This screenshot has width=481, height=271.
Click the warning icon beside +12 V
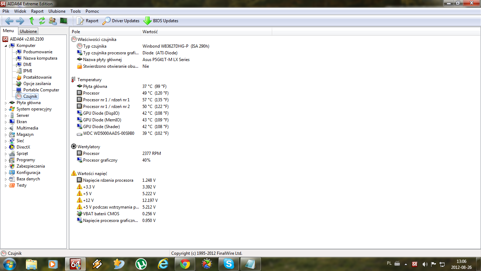point(80,200)
